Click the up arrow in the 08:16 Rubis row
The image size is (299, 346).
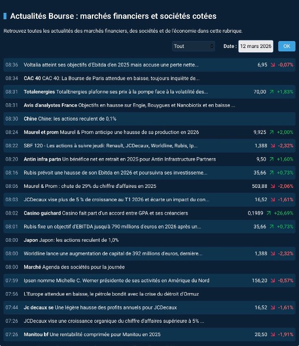pos(271,173)
